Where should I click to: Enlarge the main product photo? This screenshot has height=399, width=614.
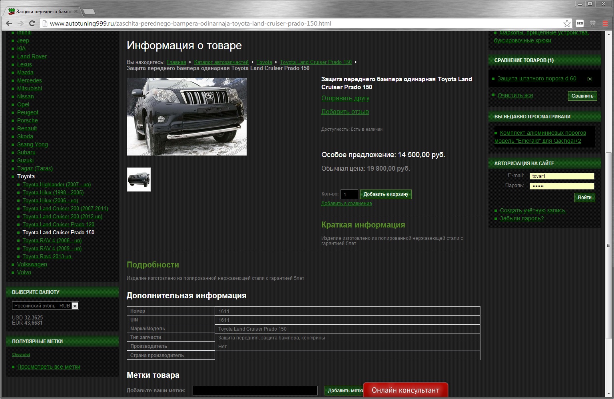tap(187, 117)
